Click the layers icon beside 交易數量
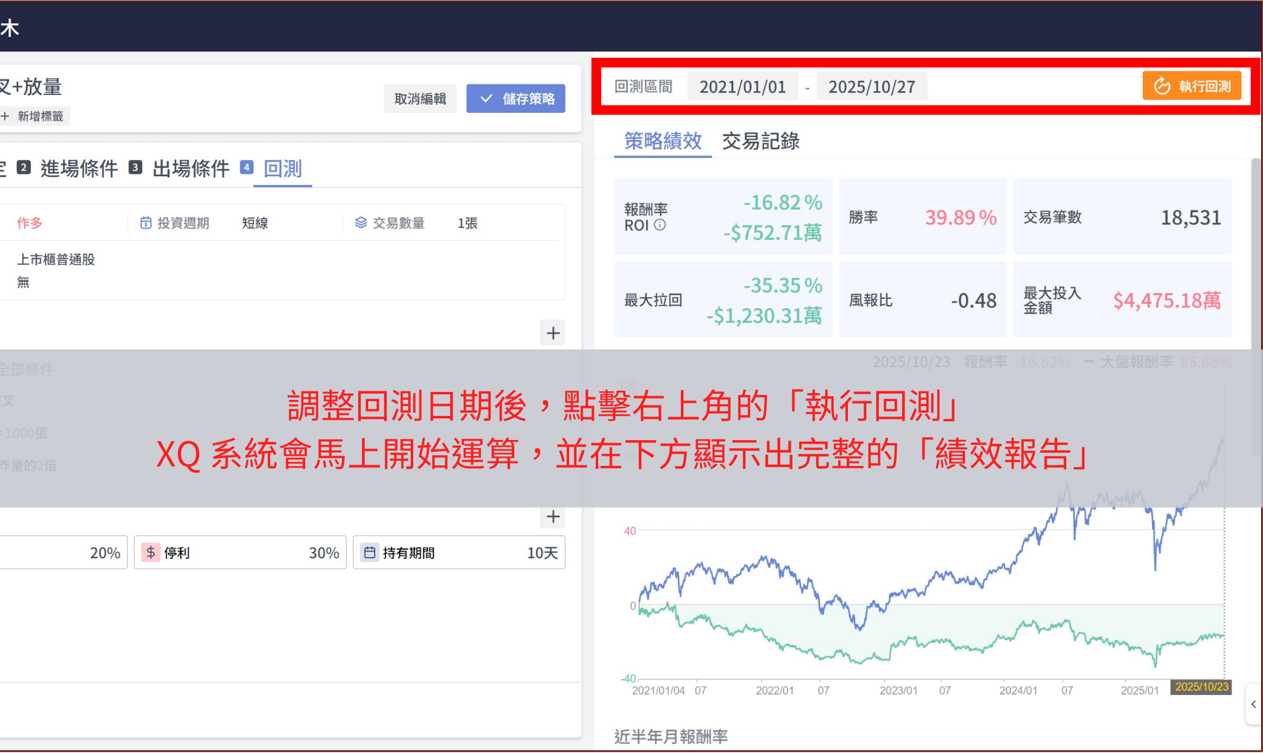1263x753 pixels. tap(360, 223)
